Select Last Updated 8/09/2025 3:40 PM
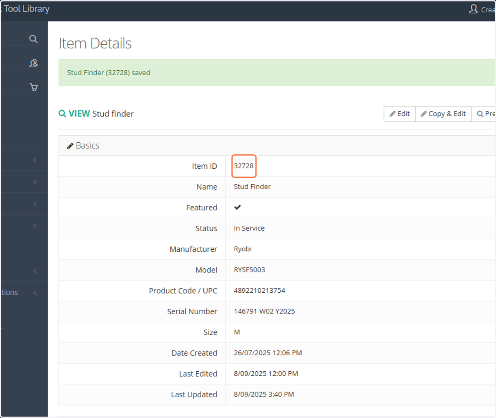Image resolution: width=496 pixels, height=418 pixels. pyautogui.click(x=264, y=394)
